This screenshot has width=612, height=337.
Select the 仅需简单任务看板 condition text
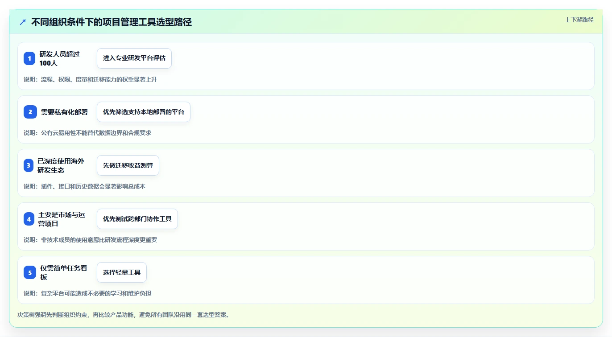click(63, 272)
